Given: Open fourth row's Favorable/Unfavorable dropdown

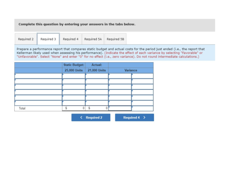Looking at the screenshot, I should [142, 92].
